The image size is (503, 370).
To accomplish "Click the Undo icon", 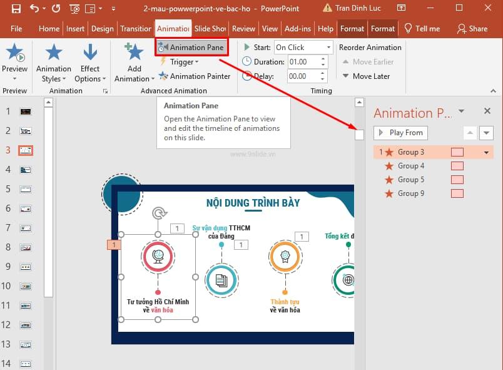I will point(35,8).
